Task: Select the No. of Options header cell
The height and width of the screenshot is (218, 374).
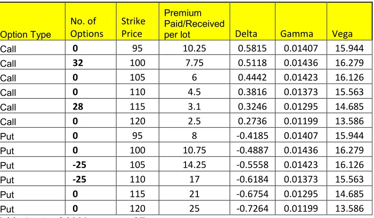Action: coord(90,21)
